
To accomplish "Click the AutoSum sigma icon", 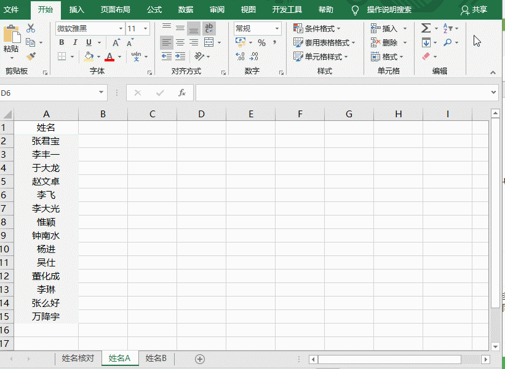I will [x=426, y=28].
